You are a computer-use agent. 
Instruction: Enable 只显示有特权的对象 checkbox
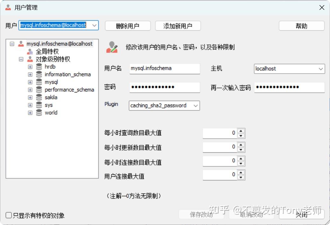tap(7, 215)
